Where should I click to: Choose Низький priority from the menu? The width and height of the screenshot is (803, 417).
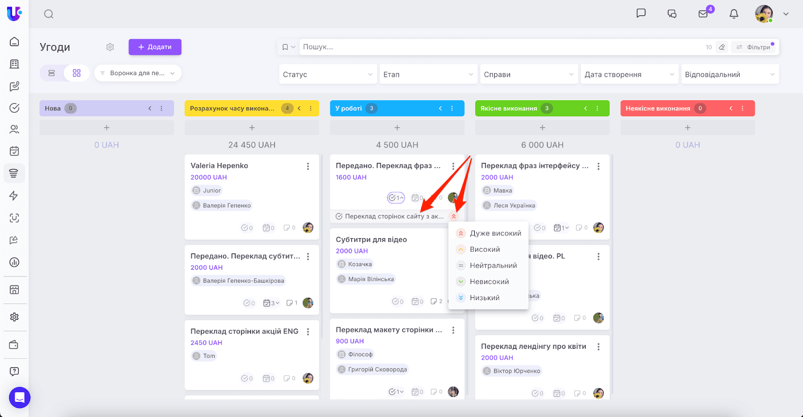coord(484,298)
